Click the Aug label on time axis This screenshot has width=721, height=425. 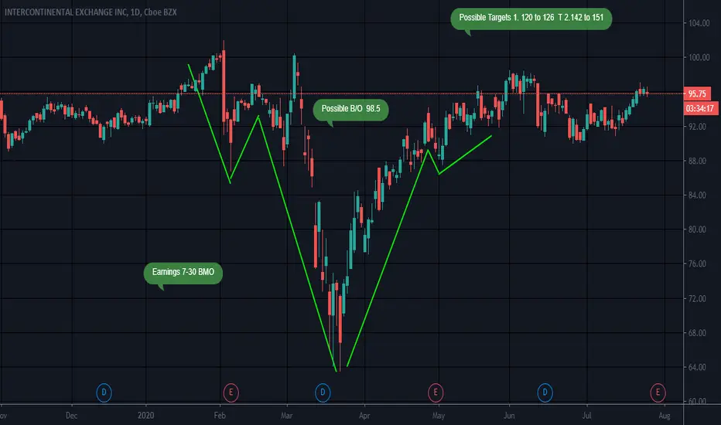(x=665, y=416)
